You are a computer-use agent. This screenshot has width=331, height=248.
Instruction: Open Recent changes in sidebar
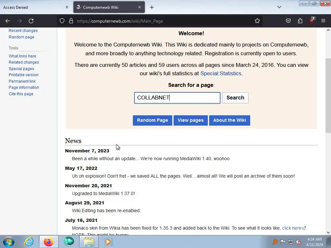pyautogui.click(x=23, y=31)
